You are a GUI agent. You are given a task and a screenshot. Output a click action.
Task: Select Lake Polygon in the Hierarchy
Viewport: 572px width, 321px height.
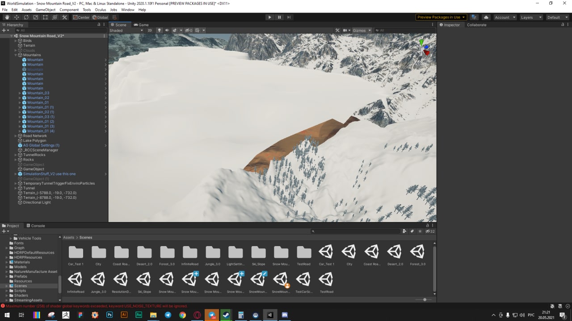(34, 140)
